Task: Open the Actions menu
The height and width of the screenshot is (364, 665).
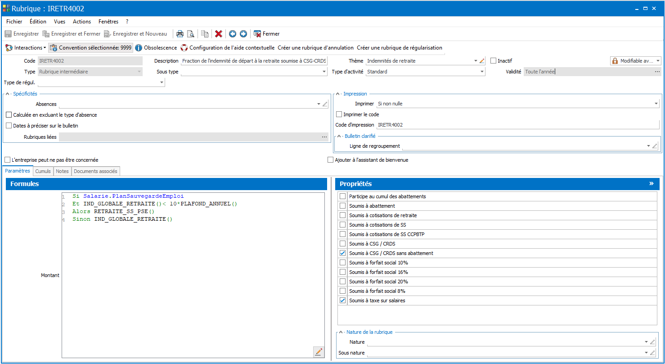Action: point(82,22)
